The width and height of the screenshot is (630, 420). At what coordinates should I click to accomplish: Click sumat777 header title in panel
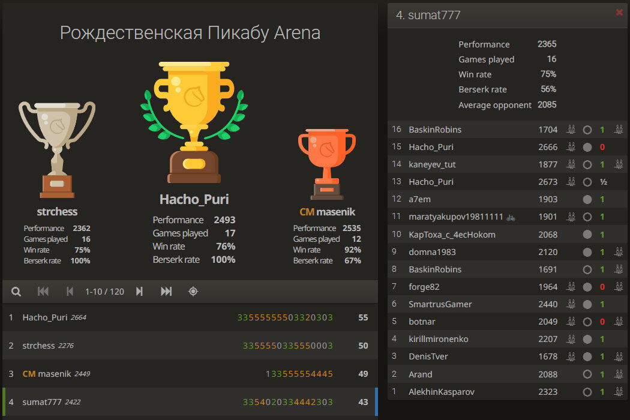pos(428,15)
